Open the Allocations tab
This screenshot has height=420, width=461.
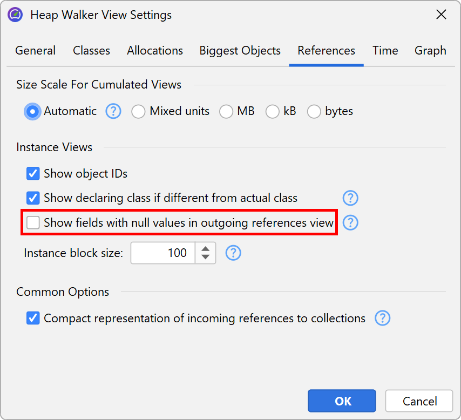coord(155,51)
